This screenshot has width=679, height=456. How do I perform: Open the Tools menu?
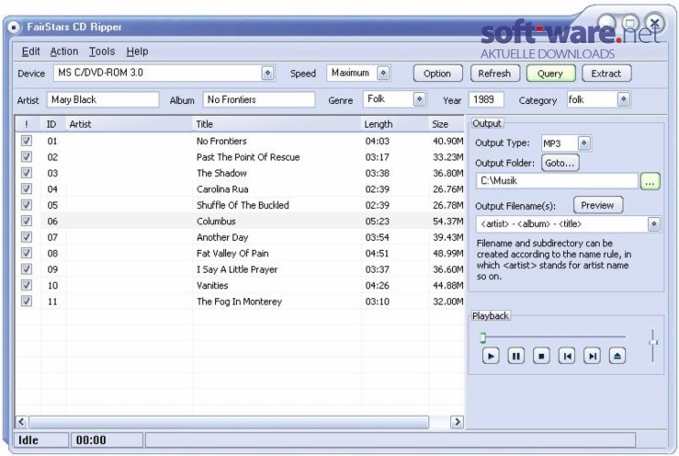102,52
